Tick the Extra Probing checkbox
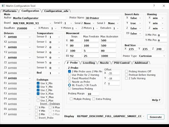169x127 pixels. pyautogui.click(x=94, y=99)
